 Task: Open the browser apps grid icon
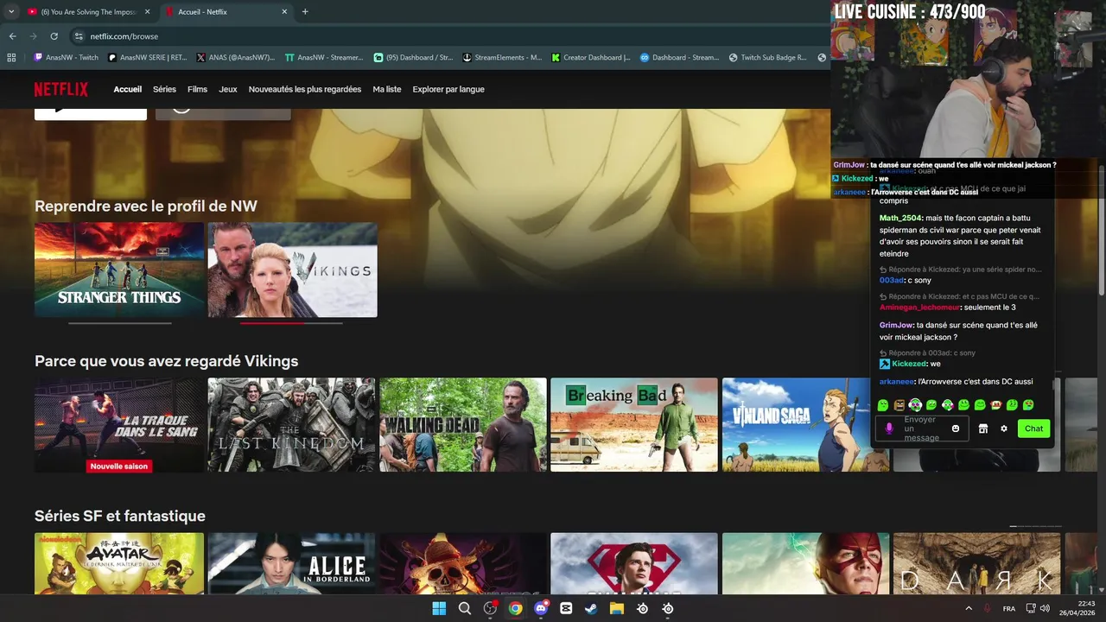click(11, 58)
